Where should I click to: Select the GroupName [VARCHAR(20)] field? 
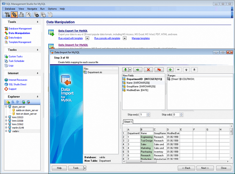click(141, 87)
